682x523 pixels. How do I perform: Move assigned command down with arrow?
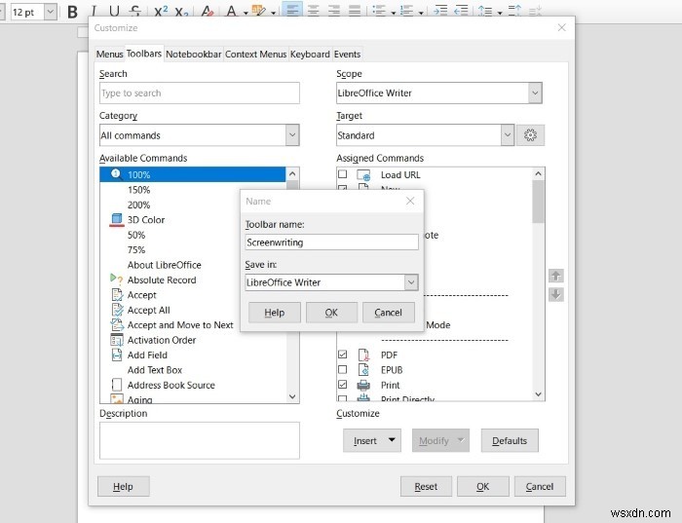[x=556, y=295]
